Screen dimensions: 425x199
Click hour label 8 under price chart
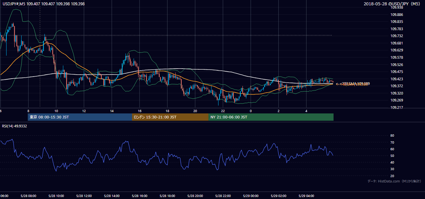click(28, 111)
